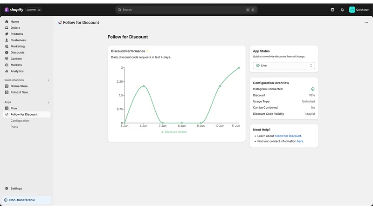Open contact information here link
373x209 pixels.
[x=300, y=141]
